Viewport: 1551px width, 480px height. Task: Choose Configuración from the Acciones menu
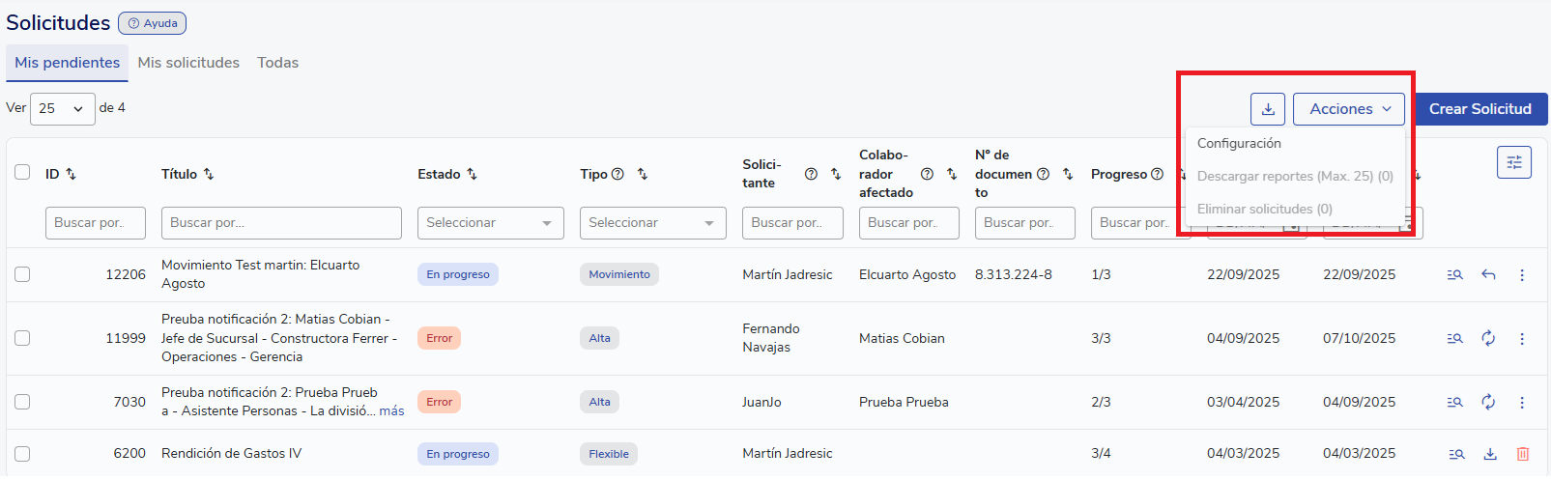(x=1239, y=143)
